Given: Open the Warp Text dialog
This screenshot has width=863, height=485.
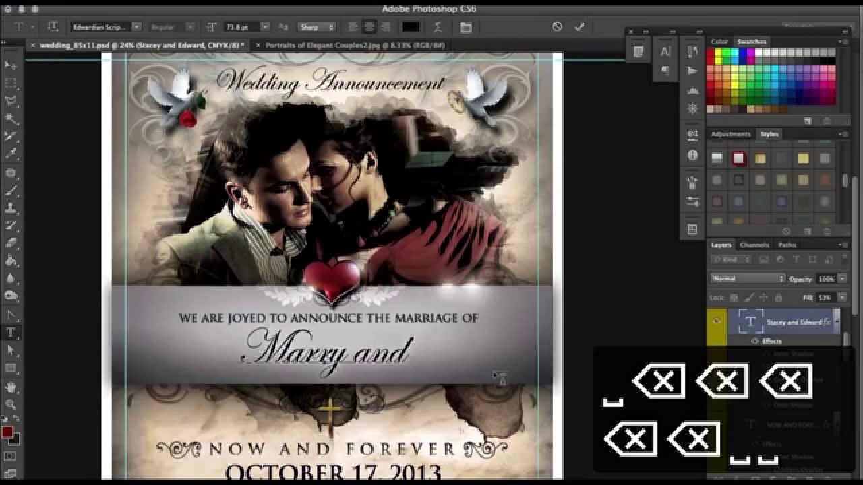Looking at the screenshot, I should click(438, 27).
